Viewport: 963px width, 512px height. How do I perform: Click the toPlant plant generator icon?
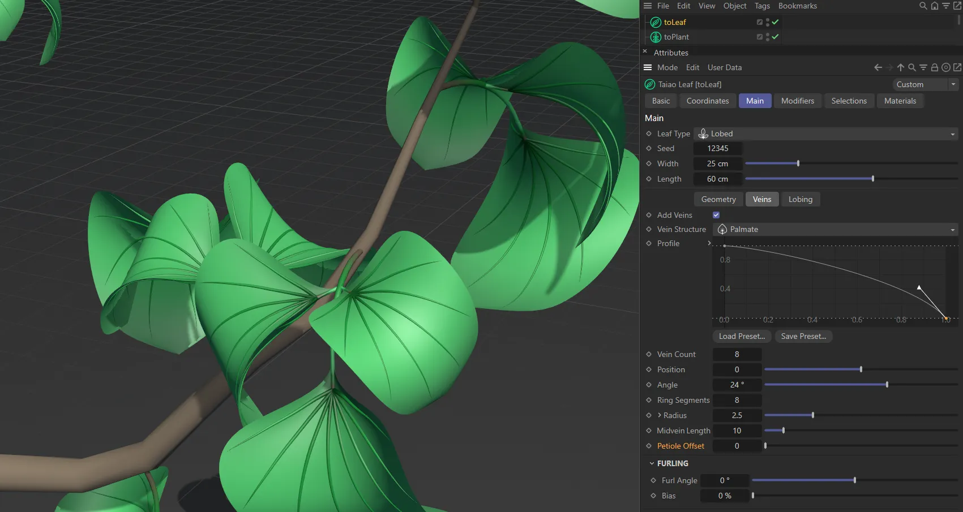point(656,37)
